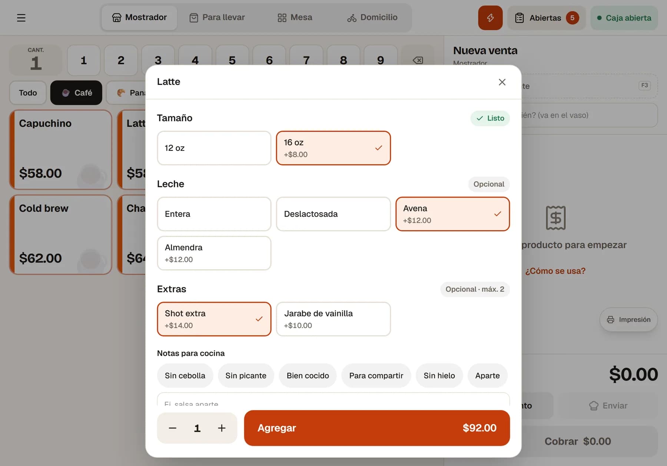Open the ¿Cómo se usa? link

pos(555,271)
